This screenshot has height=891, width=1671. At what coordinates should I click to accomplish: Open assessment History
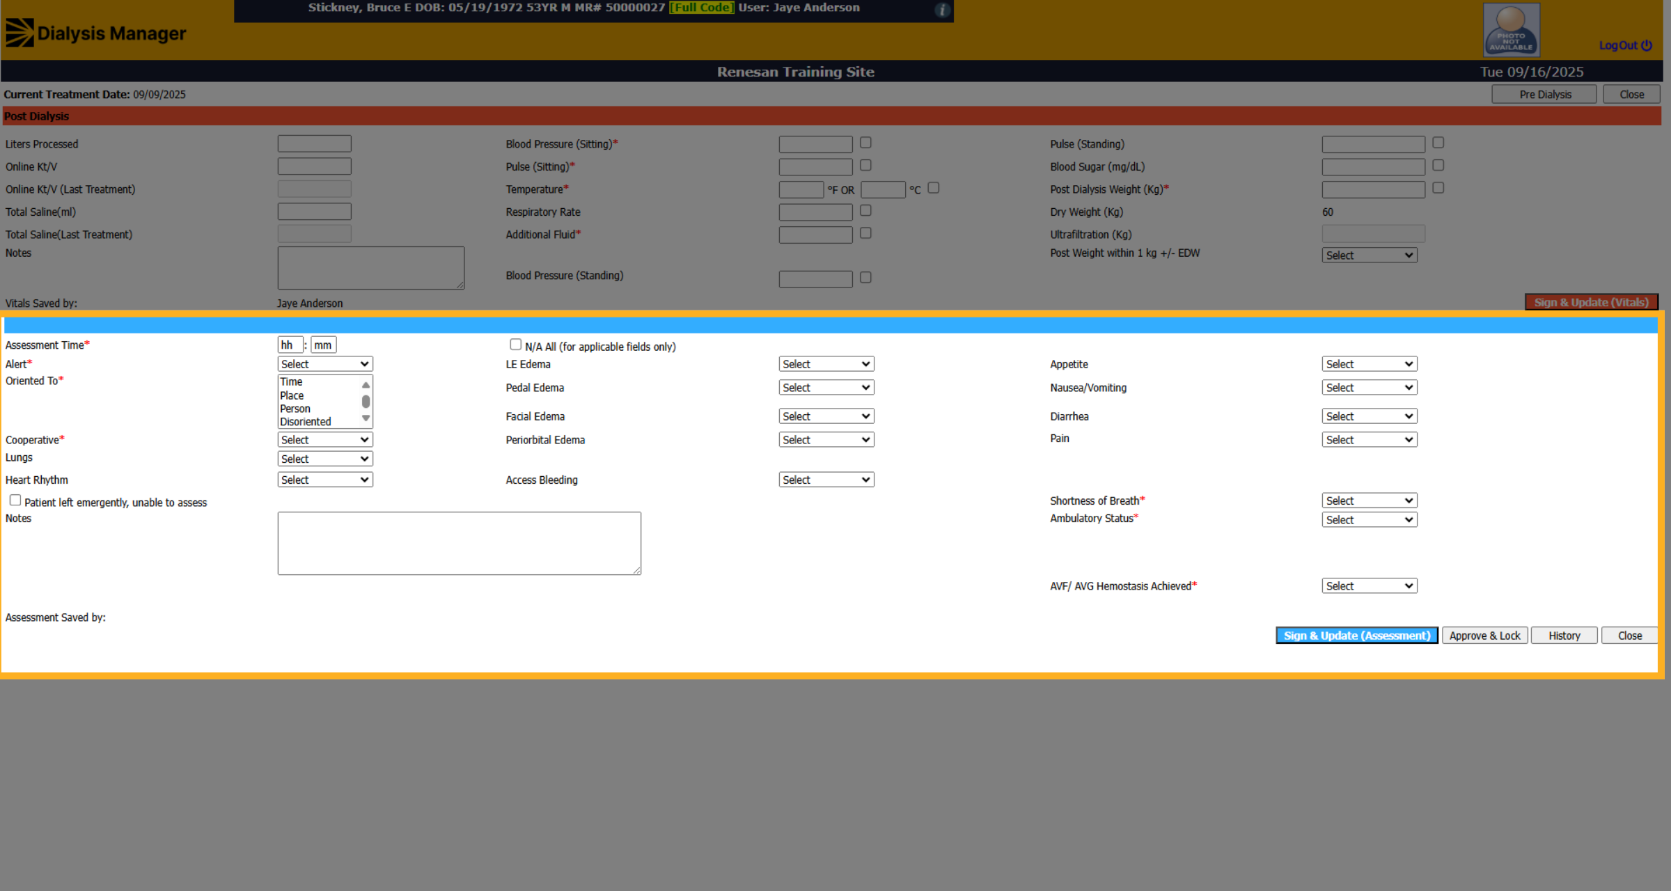click(x=1564, y=636)
